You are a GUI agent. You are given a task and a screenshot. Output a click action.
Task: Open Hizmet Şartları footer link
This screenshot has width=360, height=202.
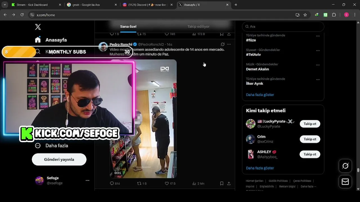tap(255, 181)
